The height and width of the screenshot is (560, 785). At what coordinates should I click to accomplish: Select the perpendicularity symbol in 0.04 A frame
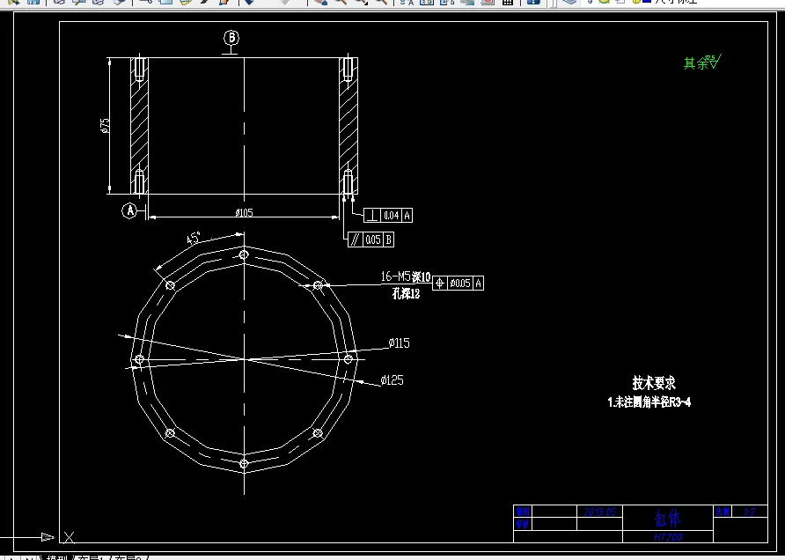point(371,216)
